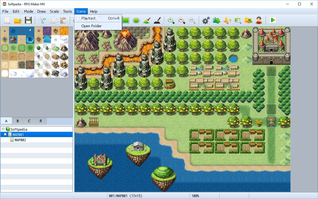Switch to tileset tab A
318x199 pixels.
(6, 121)
